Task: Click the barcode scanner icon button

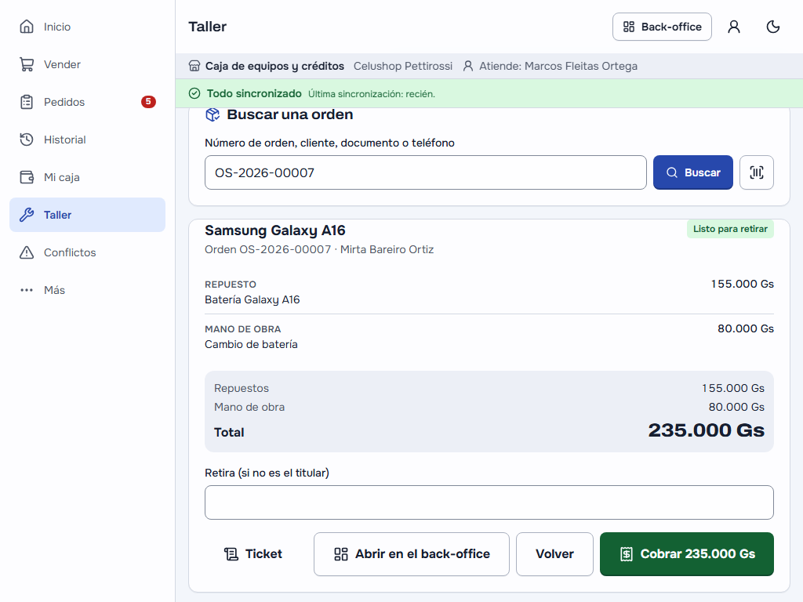Action: tap(757, 172)
